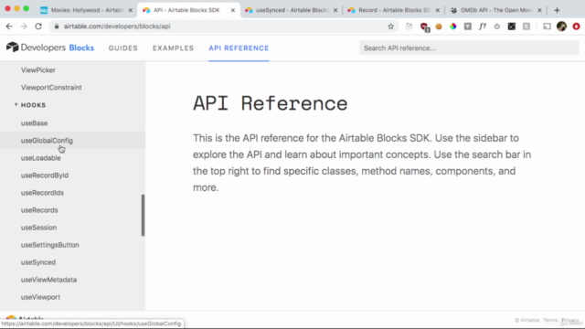
Task: Open the black square extension icon
Action: coord(512,27)
